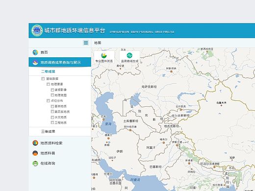The image size is (255, 191).
Task: Click the 点位分布 tree label
Action: click(57, 100)
